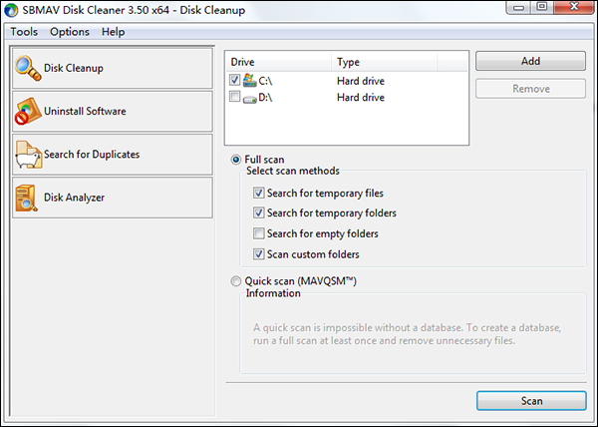Toggle Search for temporary folders checkbox
Viewport: 598px width, 427px height.
258,213
